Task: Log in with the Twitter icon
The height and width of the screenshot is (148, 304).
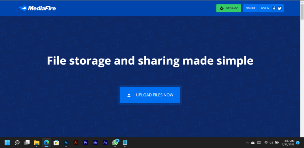Action: [279, 8]
